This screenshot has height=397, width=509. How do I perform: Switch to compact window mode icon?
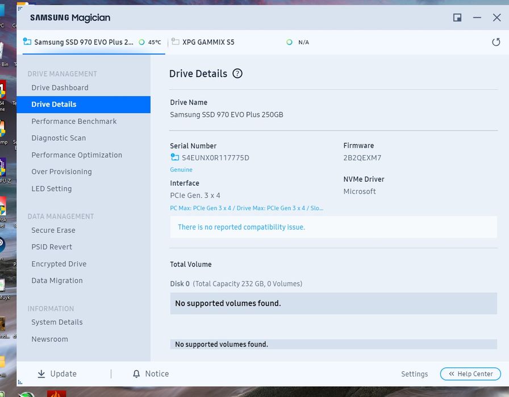click(x=457, y=18)
